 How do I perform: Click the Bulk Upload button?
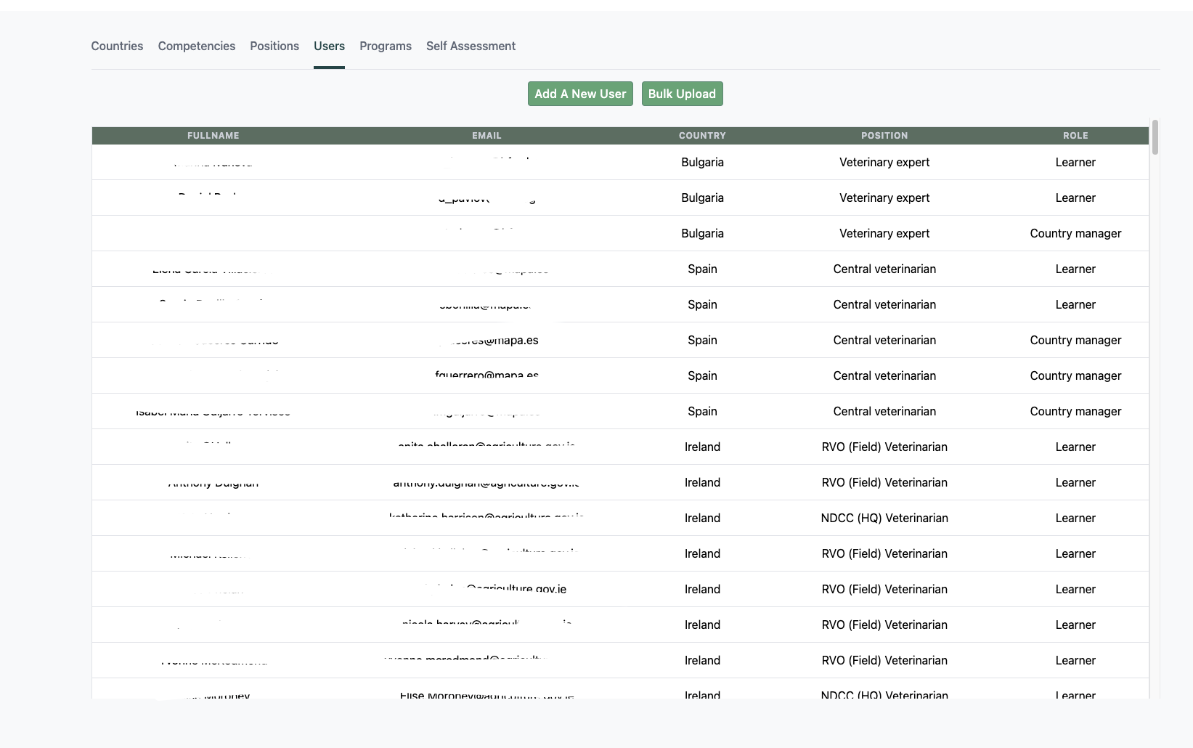(682, 94)
